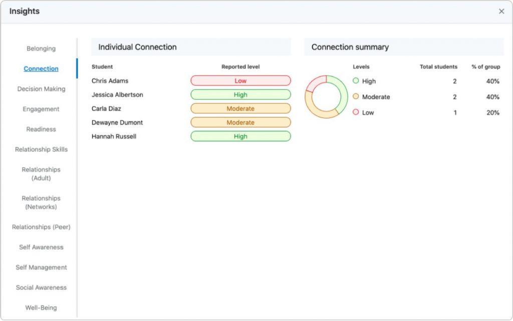View Relationships (Peer) insights
The height and width of the screenshot is (321, 513).
pos(41,227)
